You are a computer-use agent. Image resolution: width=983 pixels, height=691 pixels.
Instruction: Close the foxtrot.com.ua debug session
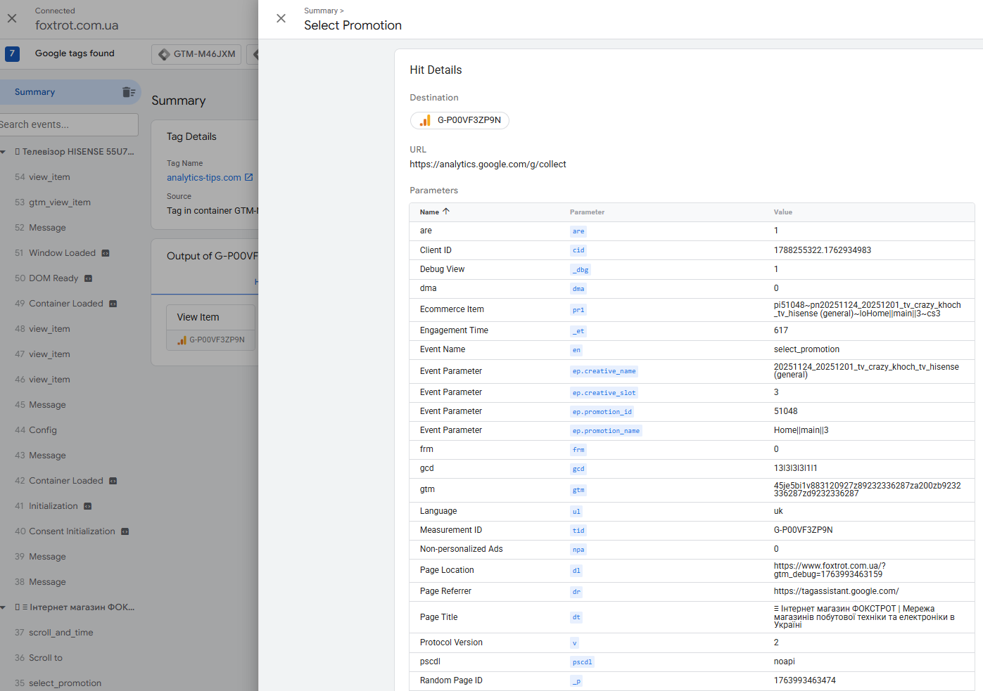[12, 18]
